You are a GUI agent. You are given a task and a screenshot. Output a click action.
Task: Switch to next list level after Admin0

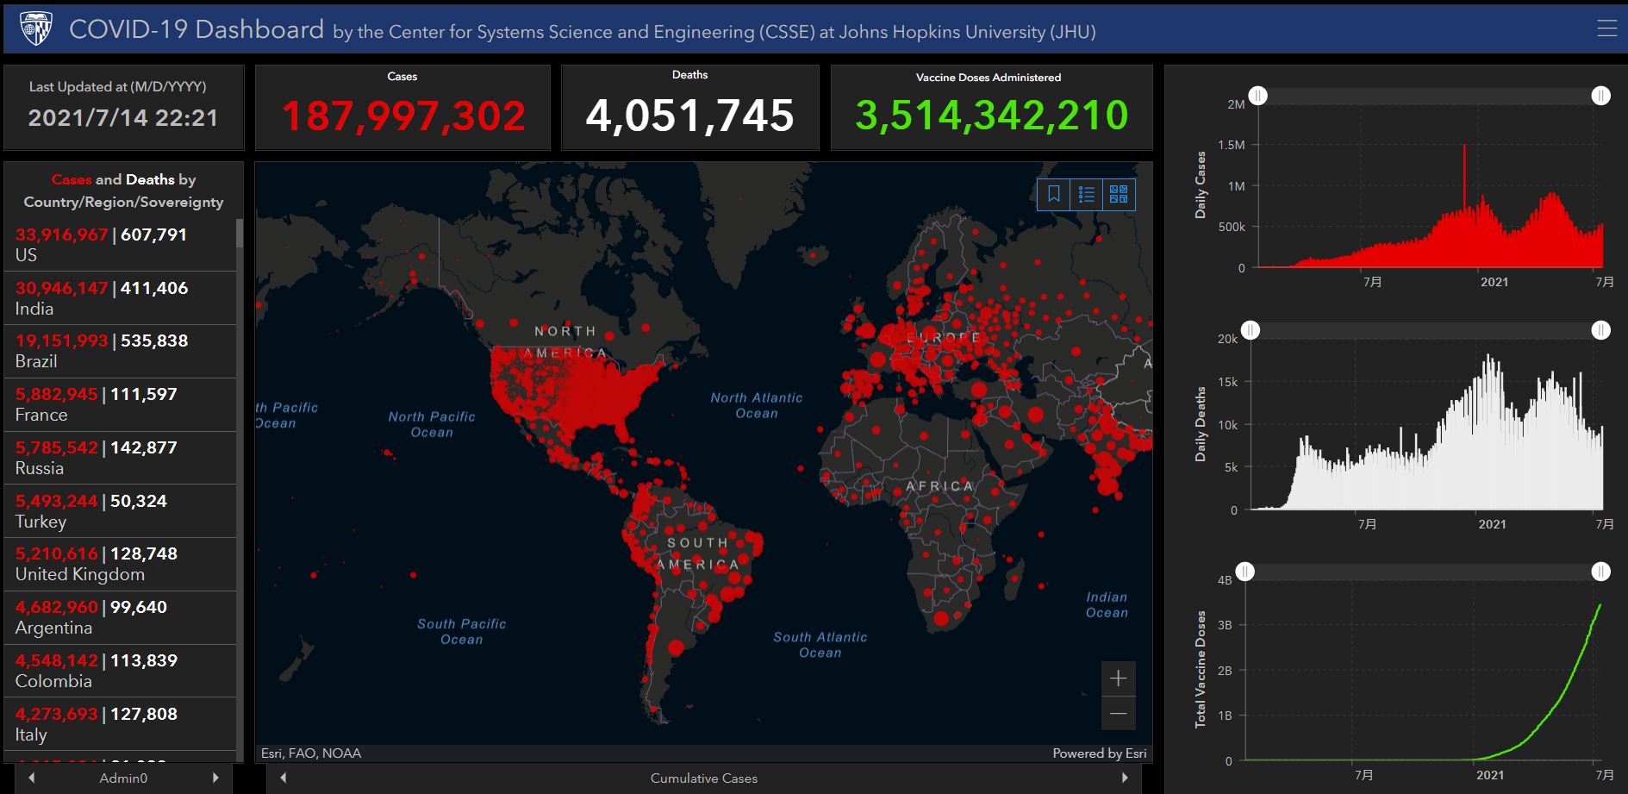point(215,778)
